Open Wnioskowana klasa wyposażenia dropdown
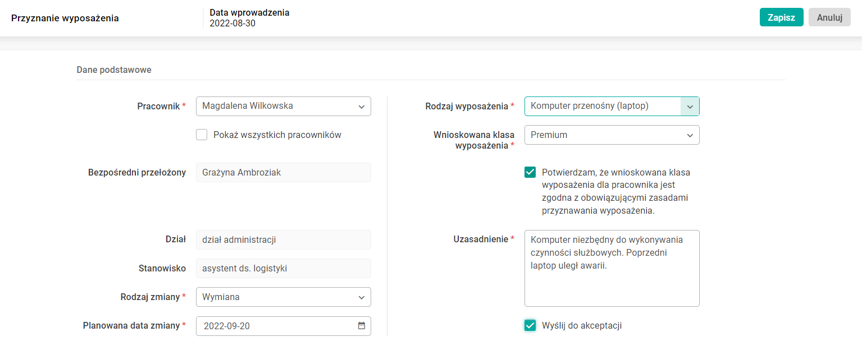This screenshot has height=355, width=862. (x=612, y=135)
